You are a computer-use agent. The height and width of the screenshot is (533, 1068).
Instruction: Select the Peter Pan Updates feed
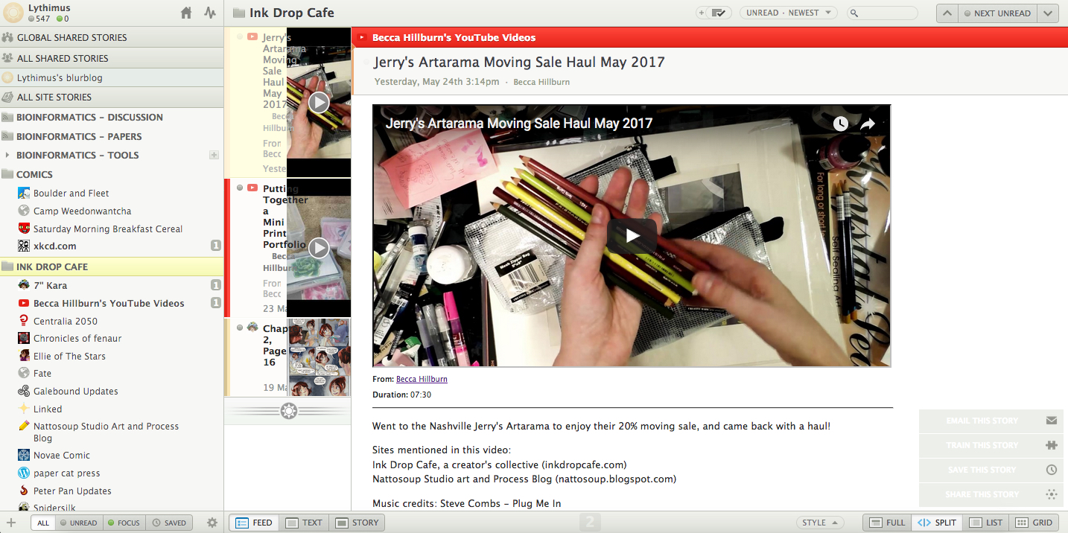coord(72,491)
